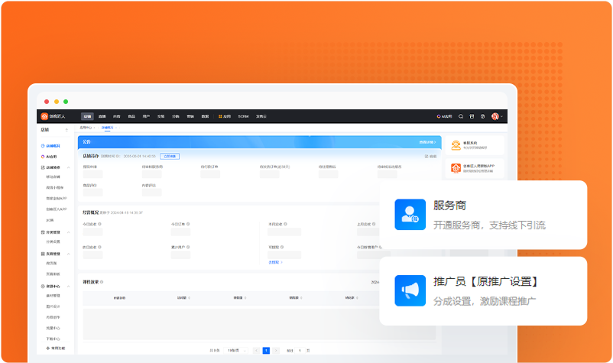This screenshot has height=363, width=613.
Task: Select page 1 in pagination
Action: pyautogui.click(x=266, y=350)
